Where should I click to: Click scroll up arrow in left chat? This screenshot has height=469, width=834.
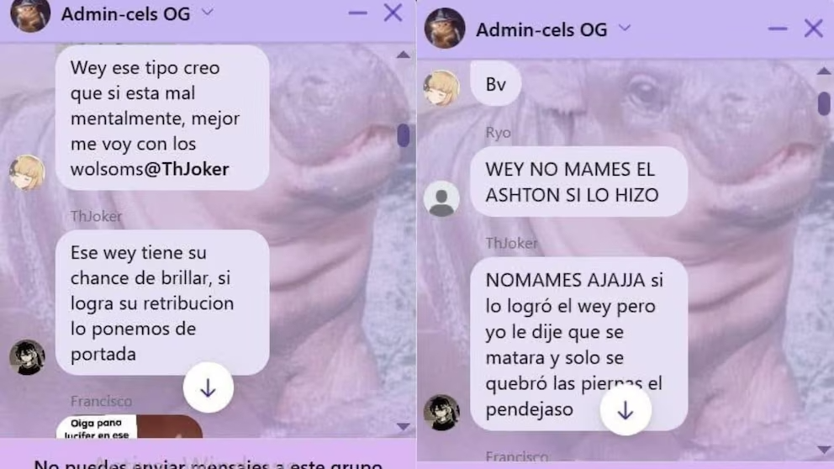tap(404, 55)
